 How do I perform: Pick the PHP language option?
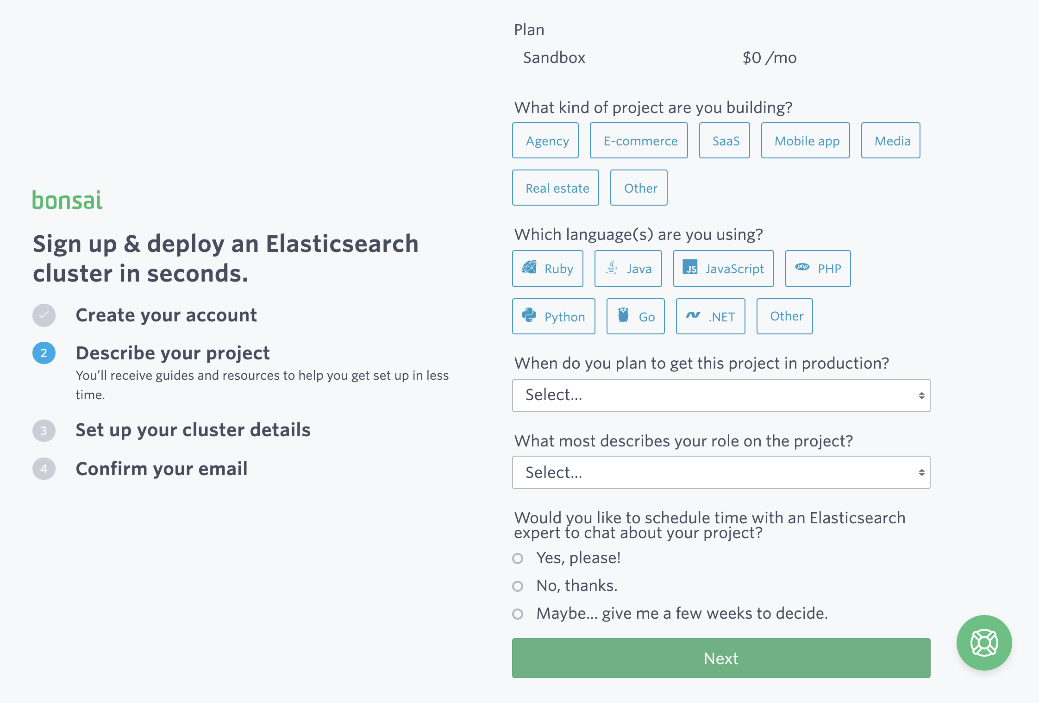click(x=818, y=268)
